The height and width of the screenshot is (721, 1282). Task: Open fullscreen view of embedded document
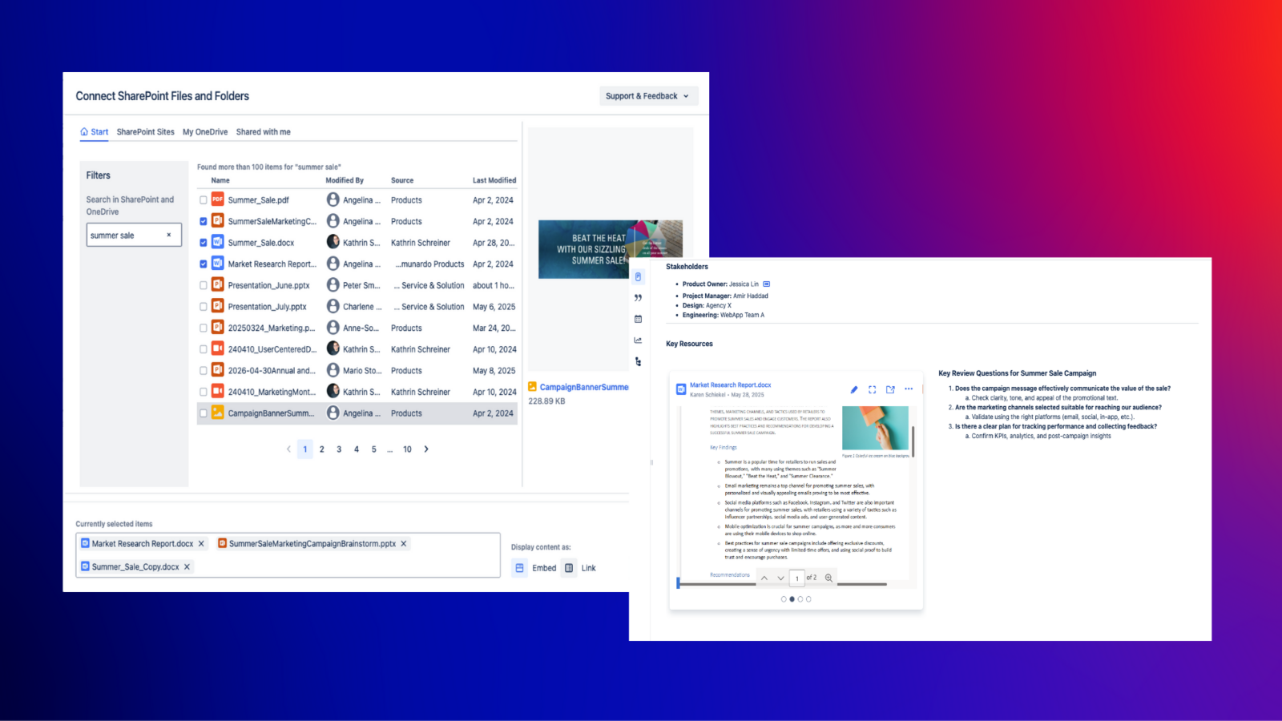pos(872,389)
